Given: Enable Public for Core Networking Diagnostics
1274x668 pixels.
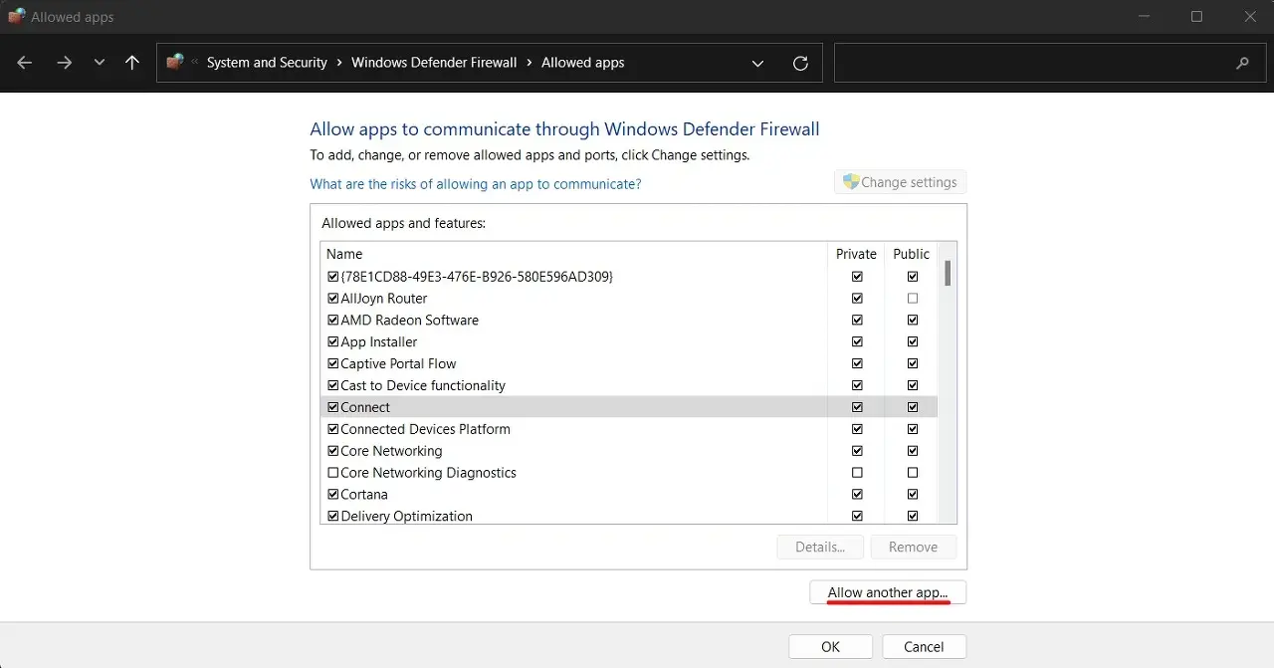Looking at the screenshot, I should (x=913, y=473).
